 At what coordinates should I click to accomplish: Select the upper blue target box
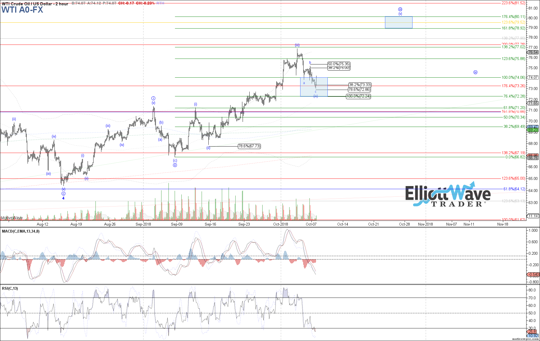pyautogui.click(x=398, y=22)
